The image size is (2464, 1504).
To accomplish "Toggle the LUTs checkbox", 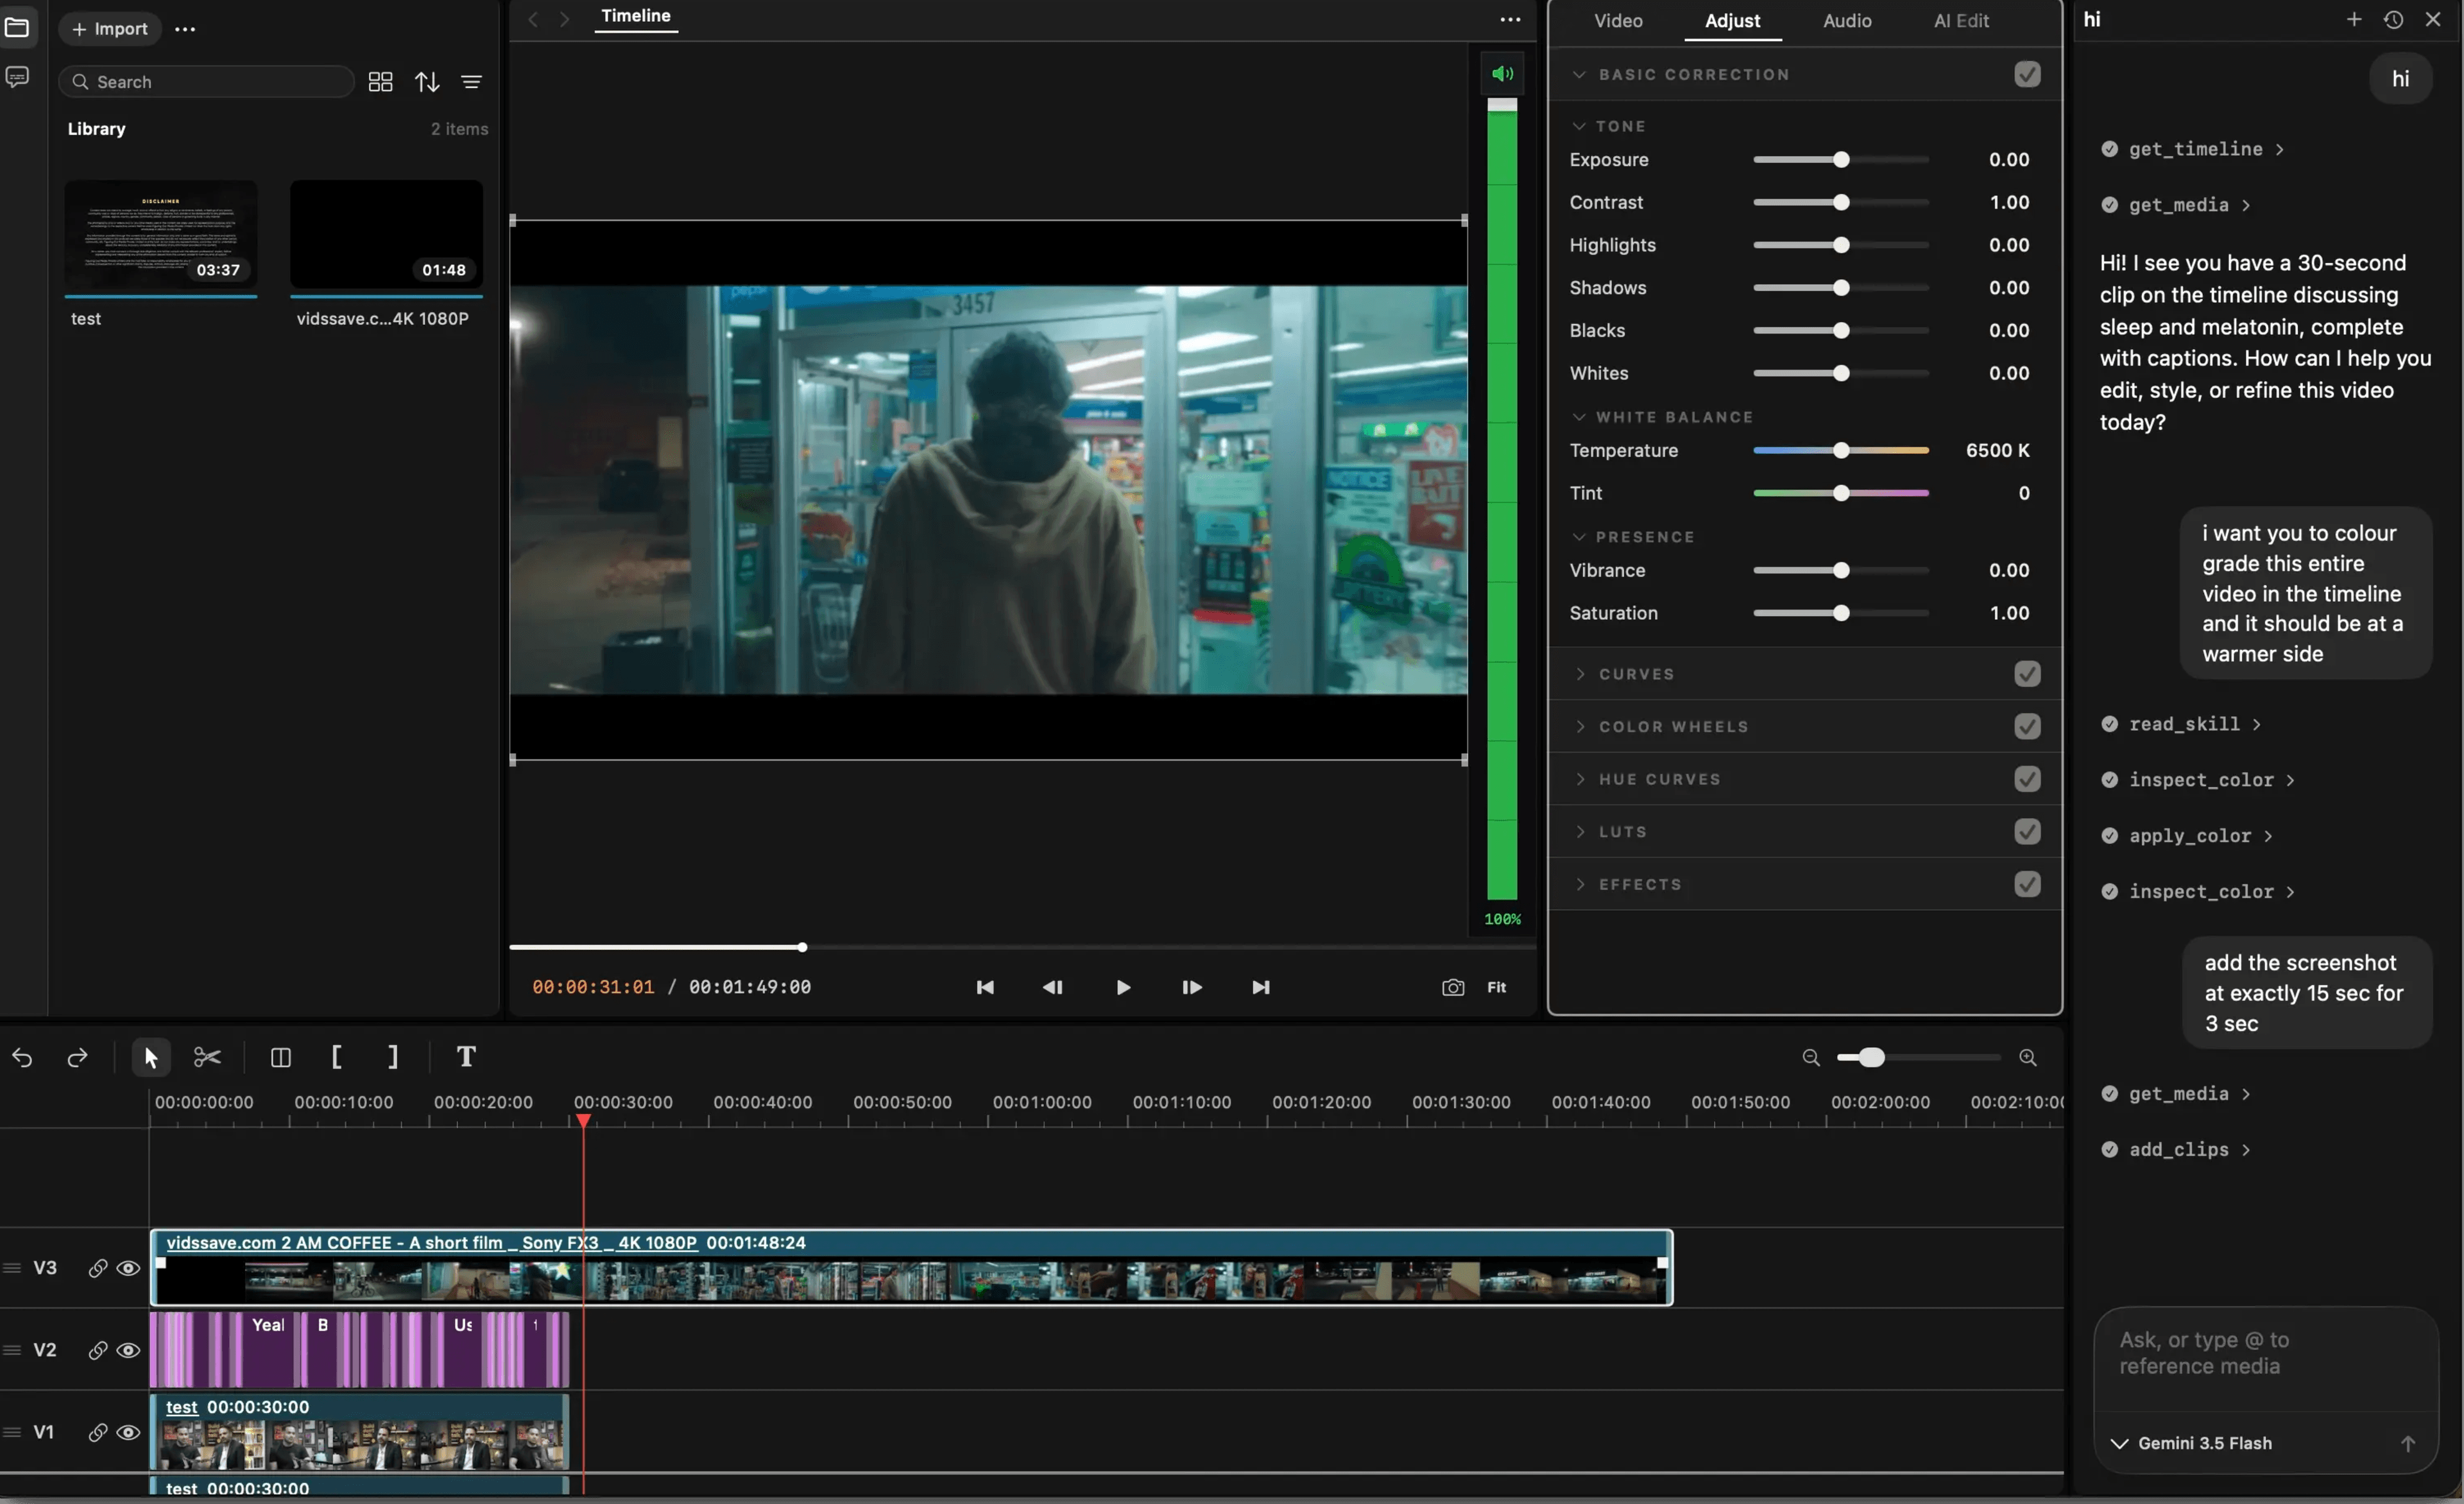I will [2027, 832].
